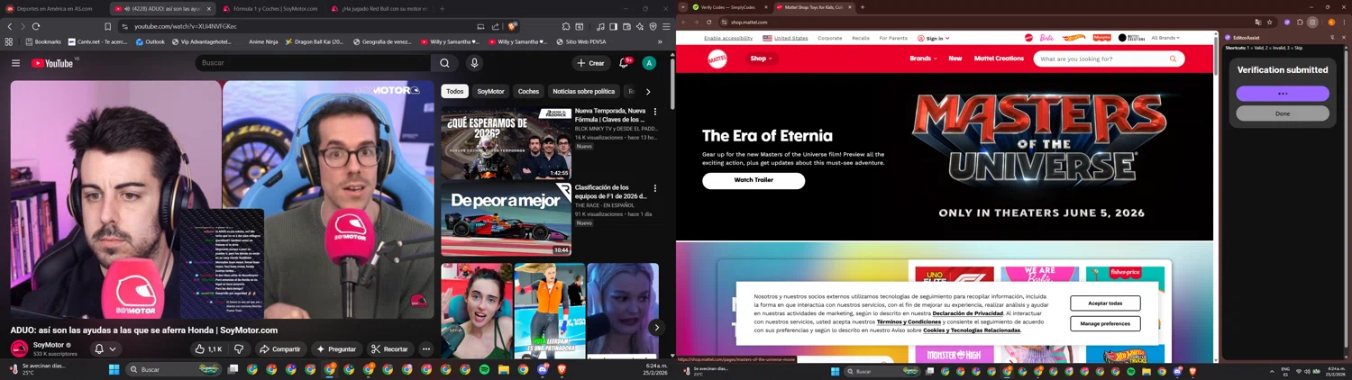Open the Mattel Sign in dropdown
Image resolution: width=1352 pixels, height=380 pixels.
pyautogui.click(x=934, y=39)
